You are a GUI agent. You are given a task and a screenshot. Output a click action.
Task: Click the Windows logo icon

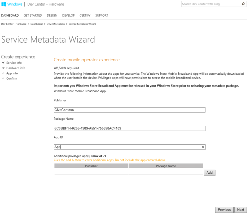pos(4,4)
